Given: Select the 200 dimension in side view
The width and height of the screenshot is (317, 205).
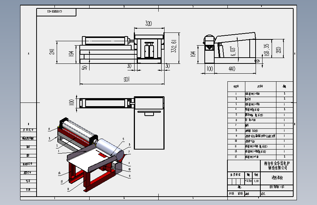Looking at the screenshot, I should (278, 50).
